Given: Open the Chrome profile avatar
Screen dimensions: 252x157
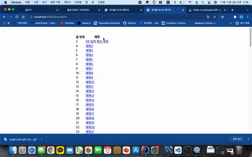Looking at the screenshot, I should pos(241,17).
